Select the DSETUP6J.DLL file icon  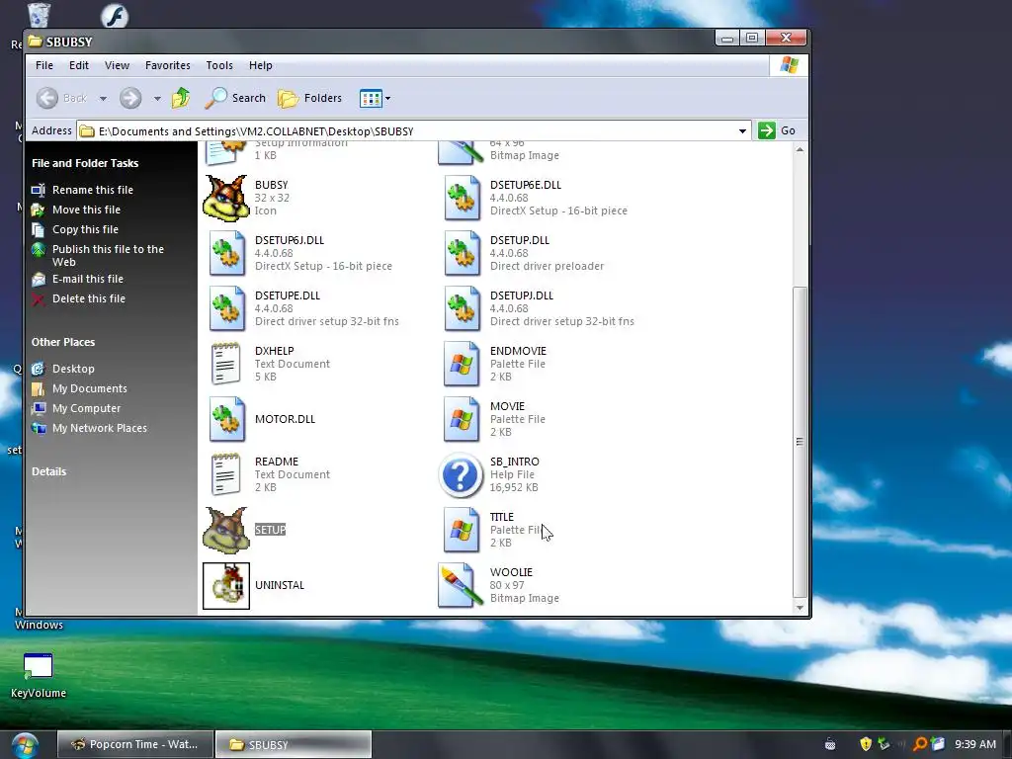pos(226,254)
